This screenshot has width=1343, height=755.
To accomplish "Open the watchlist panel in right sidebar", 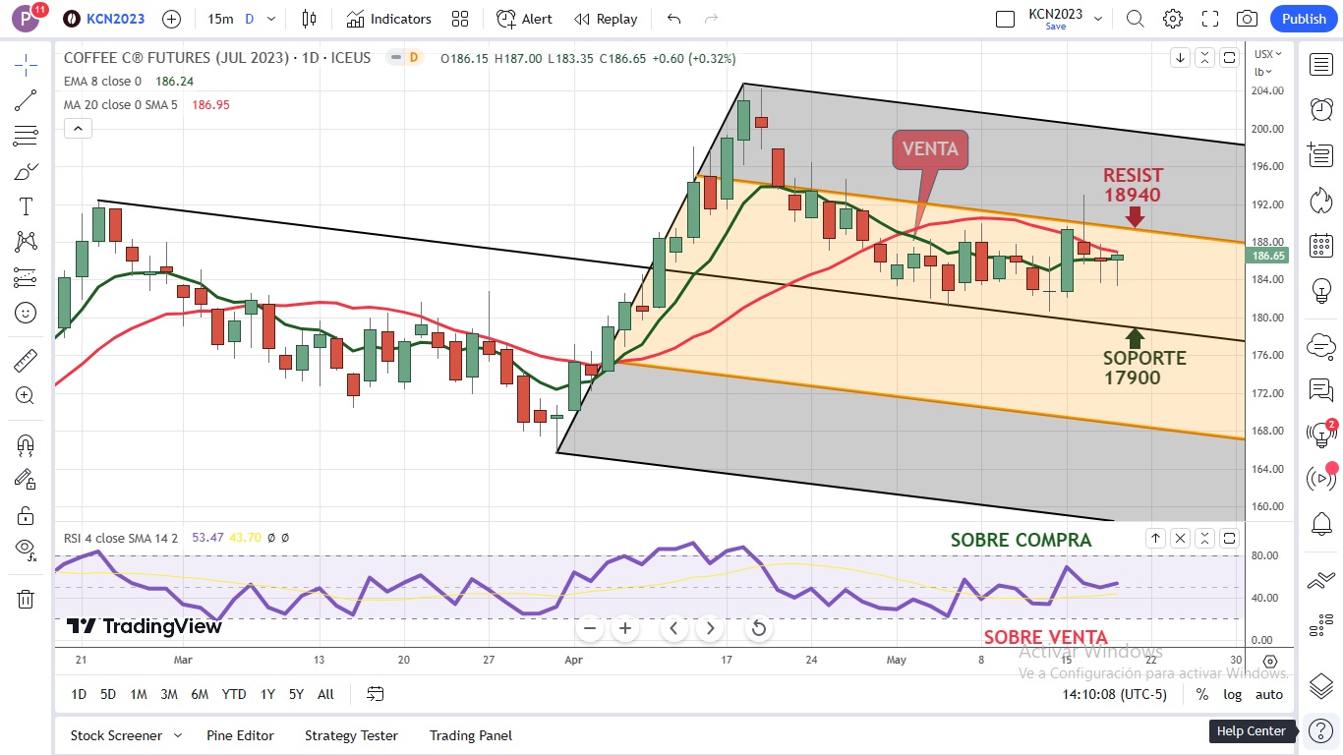I will point(1321,65).
